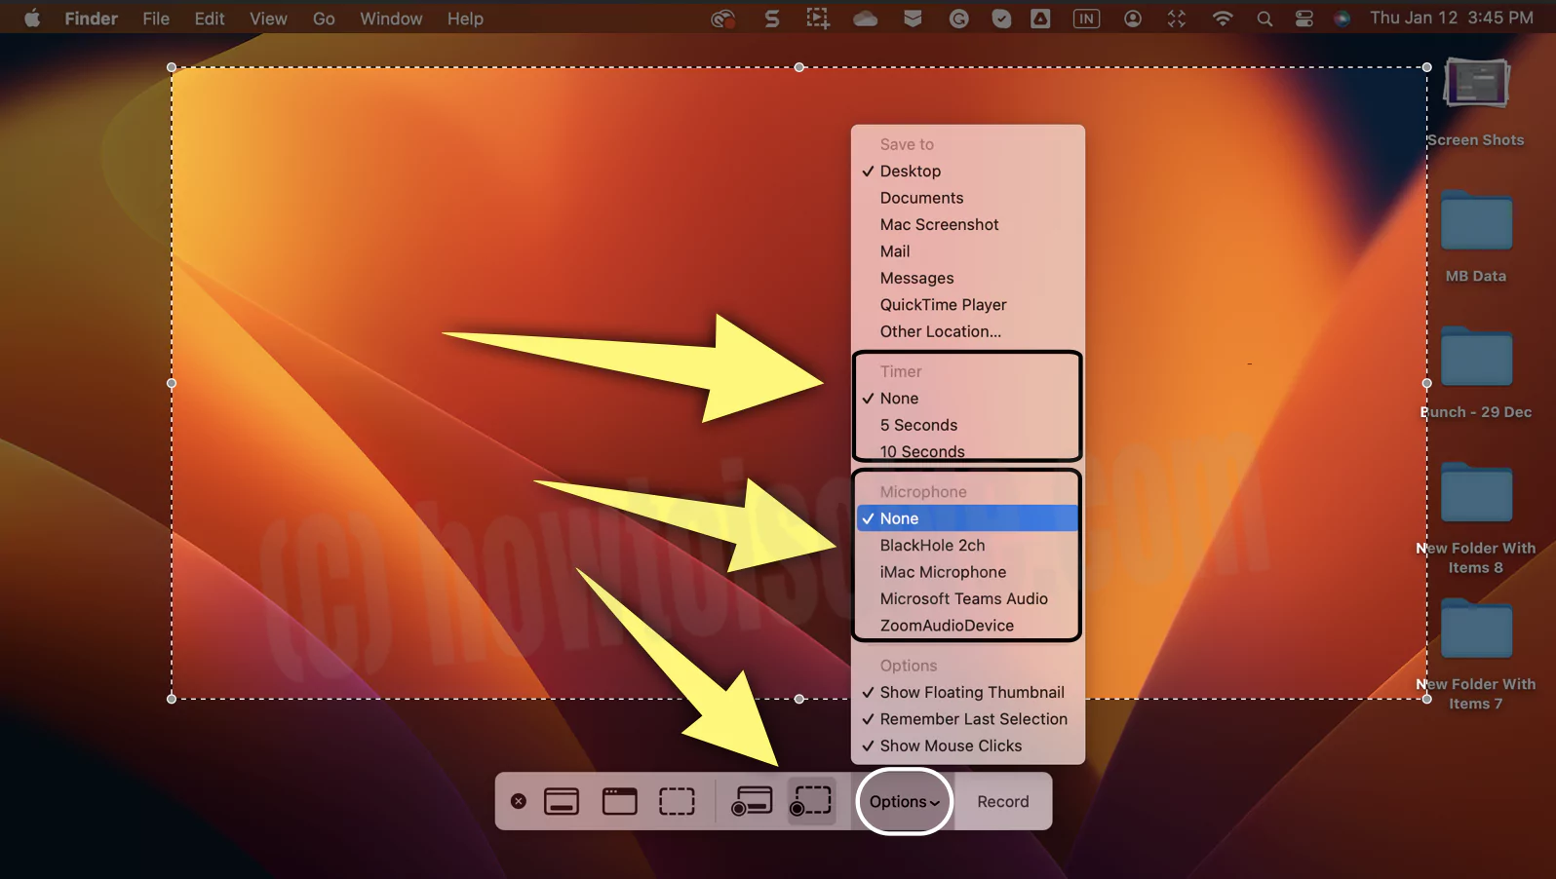This screenshot has height=879, width=1556.
Task: Open the Window menu
Action: pos(391,19)
